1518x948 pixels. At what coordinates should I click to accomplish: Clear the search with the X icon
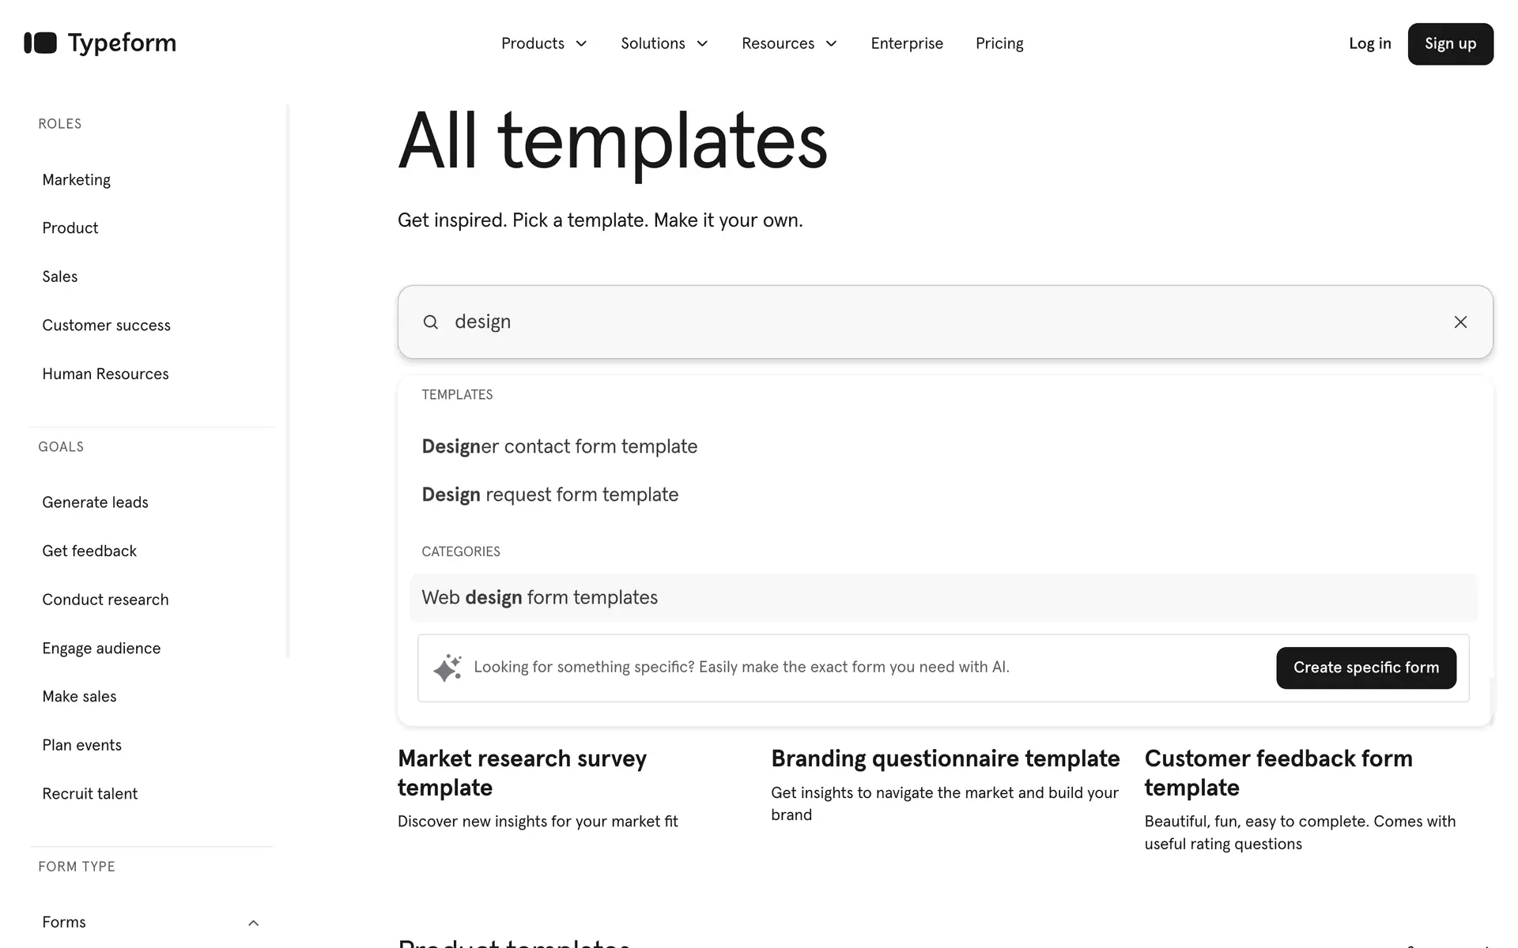tap(1460, 322)
